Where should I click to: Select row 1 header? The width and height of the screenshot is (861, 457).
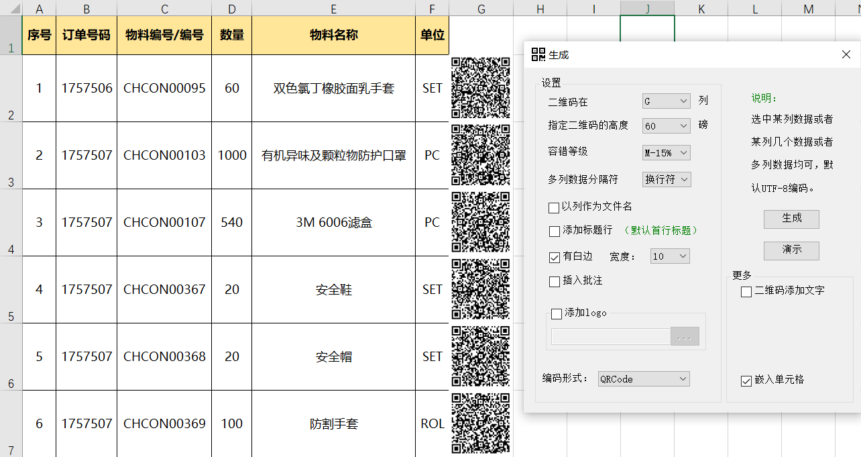(x=11, y=36)
